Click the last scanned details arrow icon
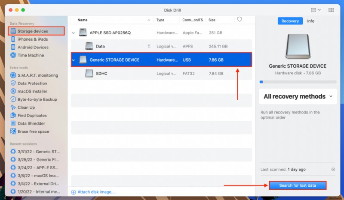Viewport: 344px width, 200px height. [x=333, y=170]
